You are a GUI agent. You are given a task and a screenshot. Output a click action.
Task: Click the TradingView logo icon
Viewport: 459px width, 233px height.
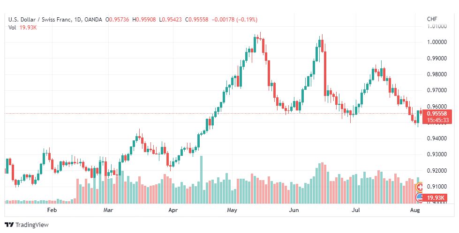pos(9,225)
